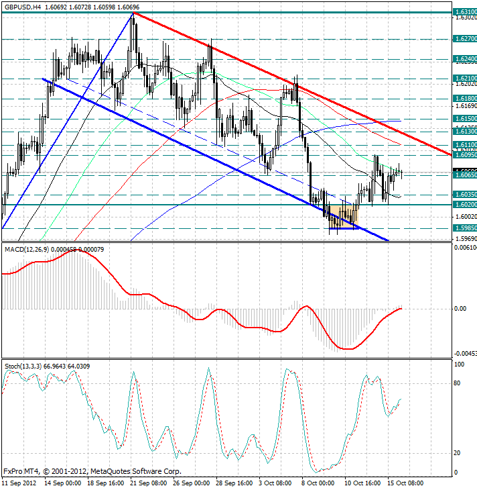Viewport: 477px width, 488px height.
Task: Click the 1.6310 price level label
Action: [x=465, y=12]
